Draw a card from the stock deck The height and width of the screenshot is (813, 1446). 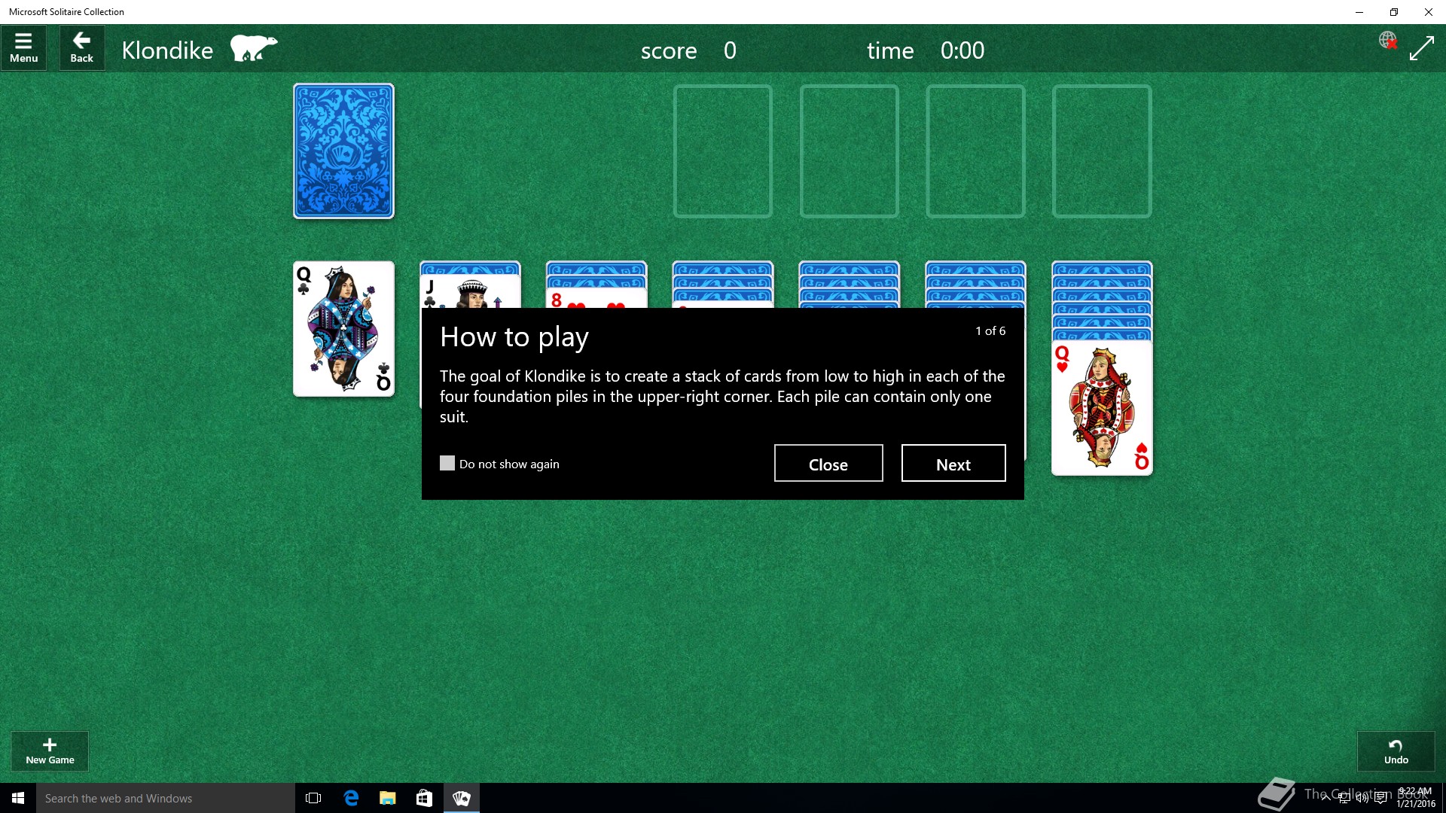click(x=343, y=151)
